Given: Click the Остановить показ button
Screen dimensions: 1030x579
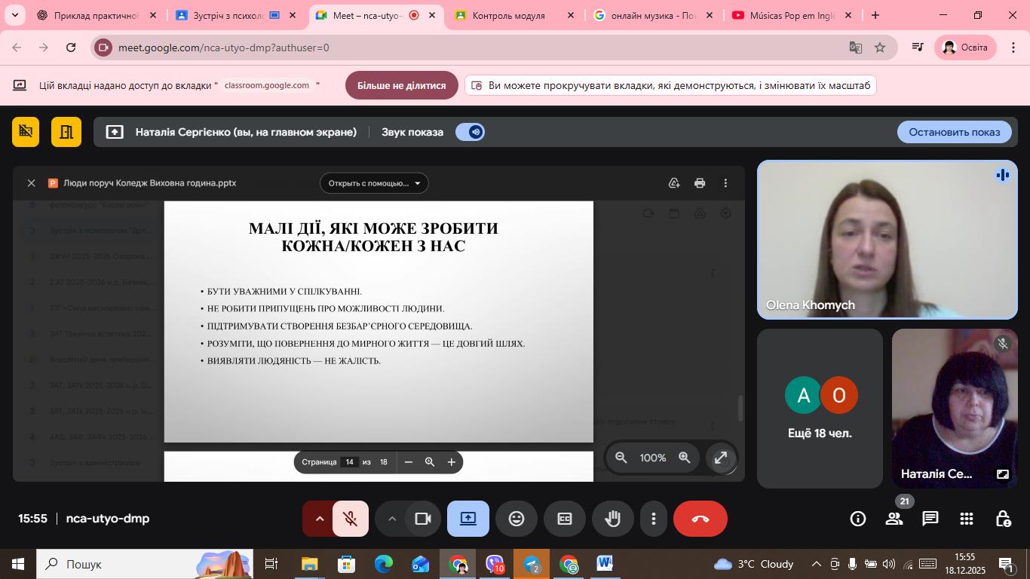Looking at the screenshot, I should [954, 132].
